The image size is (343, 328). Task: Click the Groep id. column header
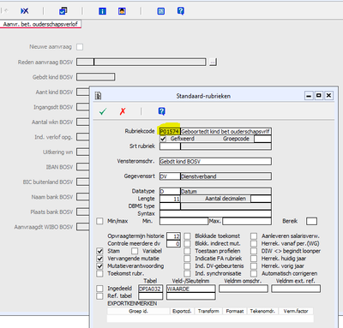click(x=138, y=311)
